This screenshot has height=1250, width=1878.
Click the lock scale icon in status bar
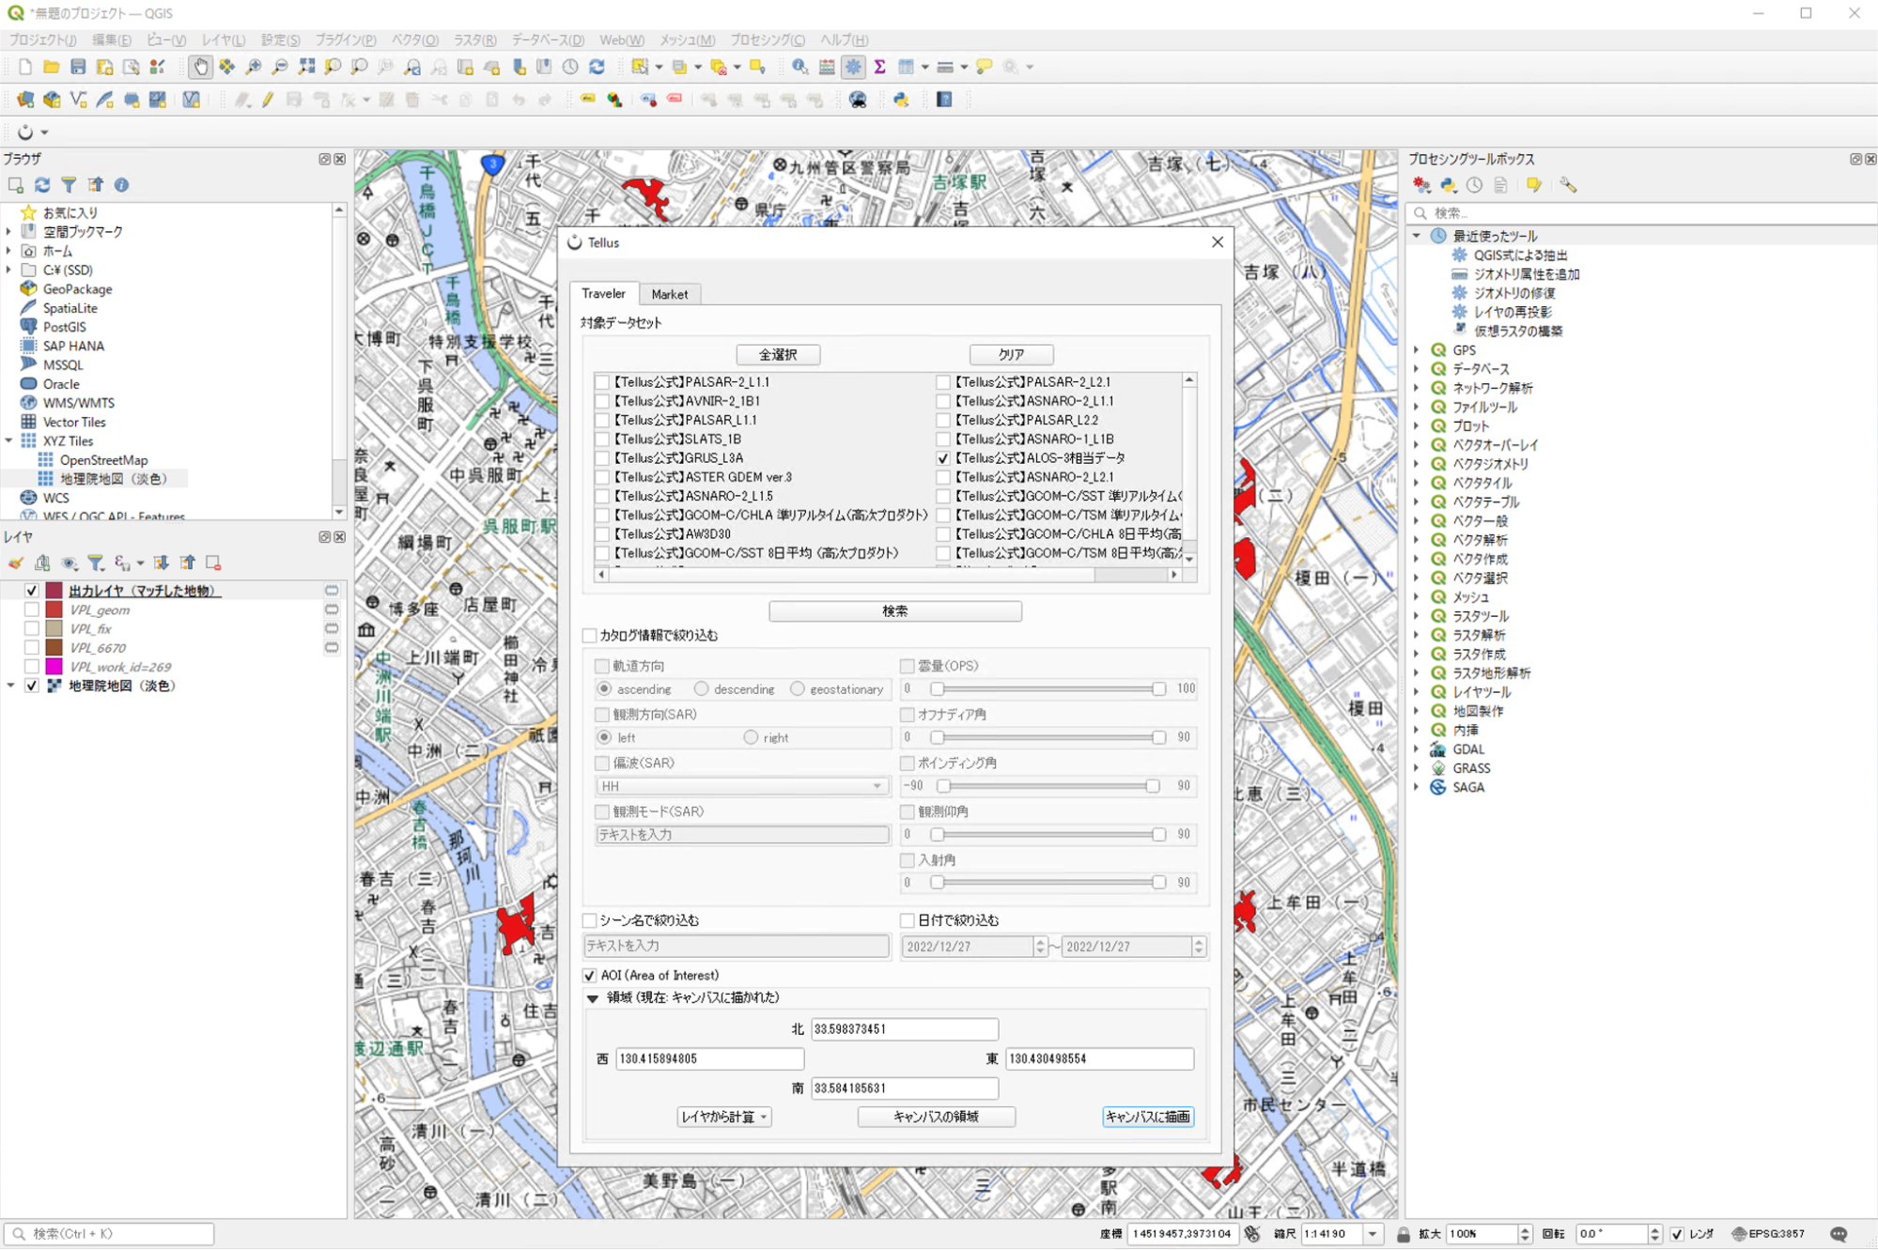coord(1403,1234)
